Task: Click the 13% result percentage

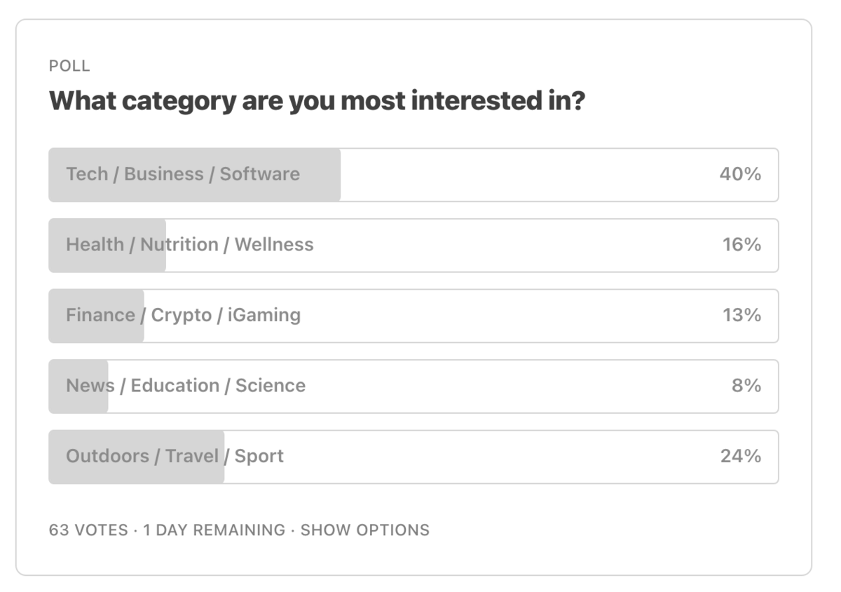Action: click(741, 315)
